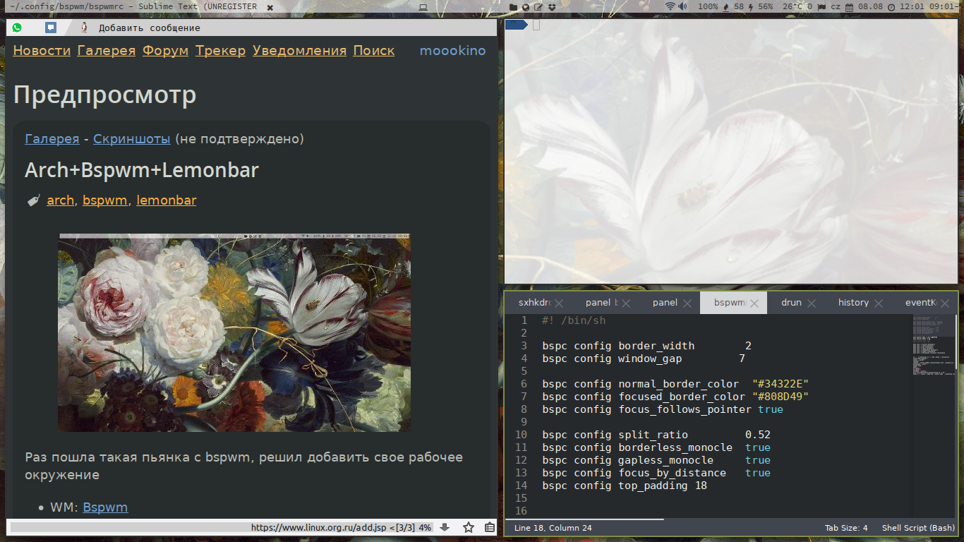Close the eventK tab in Sublime Text
Image resolution: width=964 pixels, height=542 pixels.
coord(945,303)
